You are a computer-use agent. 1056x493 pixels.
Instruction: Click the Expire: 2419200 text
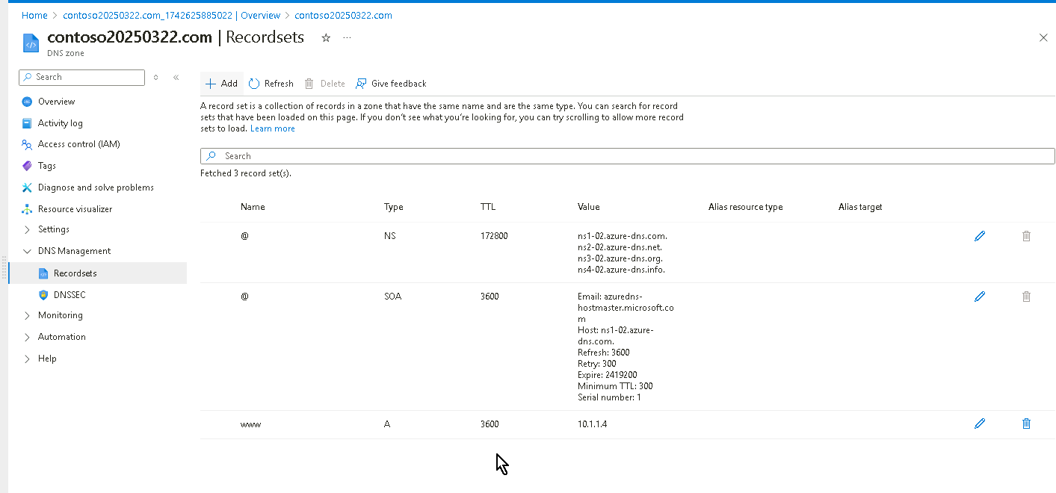click(608, 375)
